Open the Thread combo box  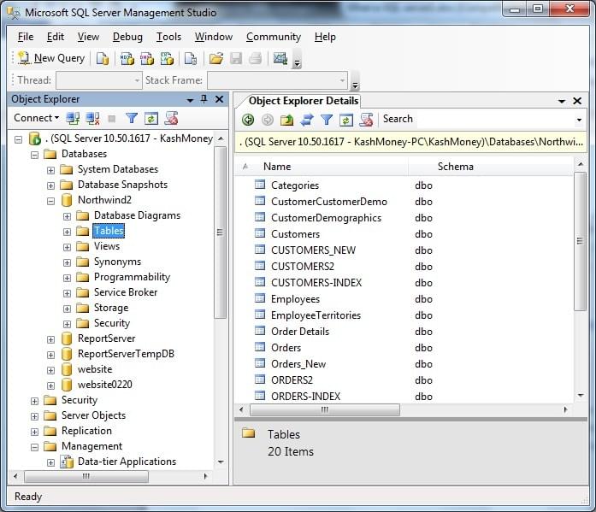tap(99, 80)
